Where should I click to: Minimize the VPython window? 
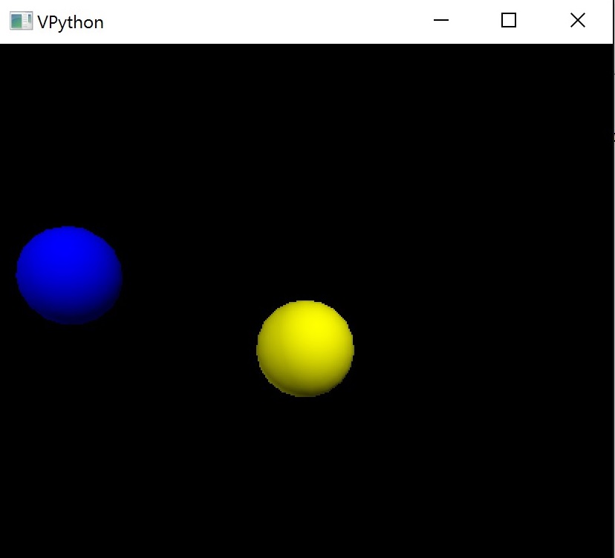[441, 21]
